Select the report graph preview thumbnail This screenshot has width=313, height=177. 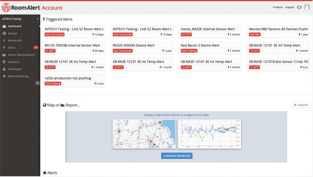209,134
